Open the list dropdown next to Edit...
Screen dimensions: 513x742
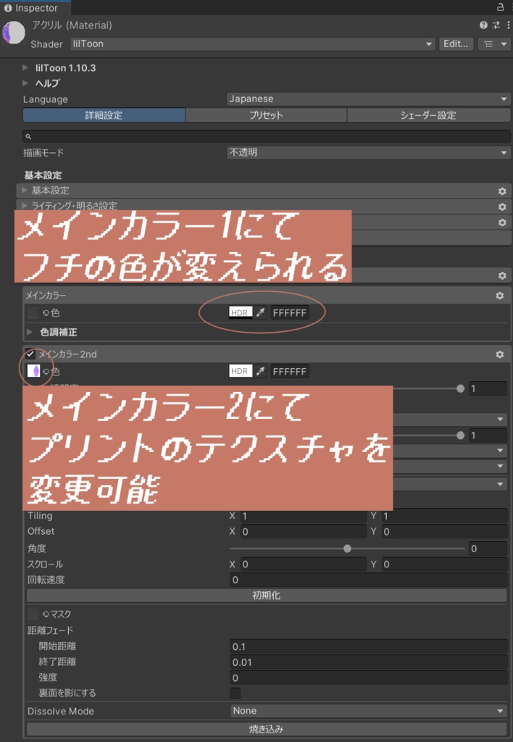click(494, 44)
